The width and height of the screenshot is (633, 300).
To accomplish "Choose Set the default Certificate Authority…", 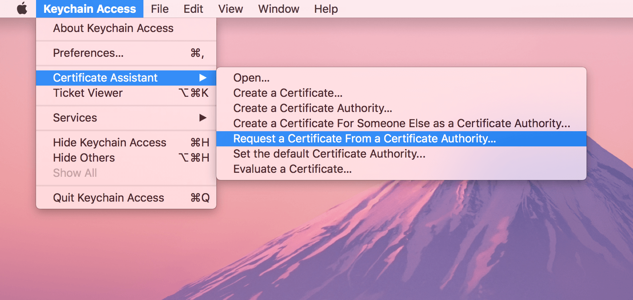I will click(x=401, y=154).
